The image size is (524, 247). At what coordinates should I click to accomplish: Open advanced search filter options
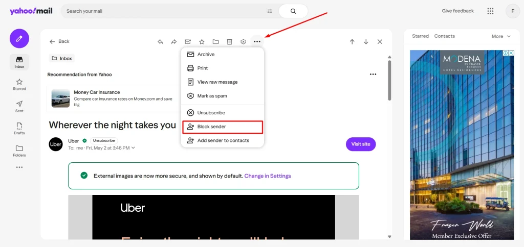click(270, 11)
